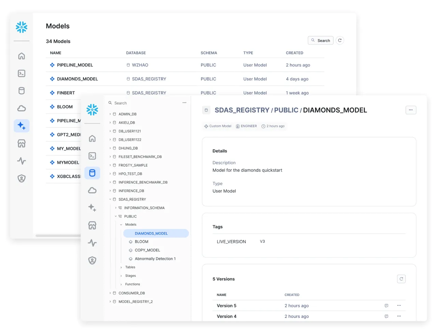Open AI sparkle icon in front window sidebar
Screen dimensions: 437x334
click(92, 208)
